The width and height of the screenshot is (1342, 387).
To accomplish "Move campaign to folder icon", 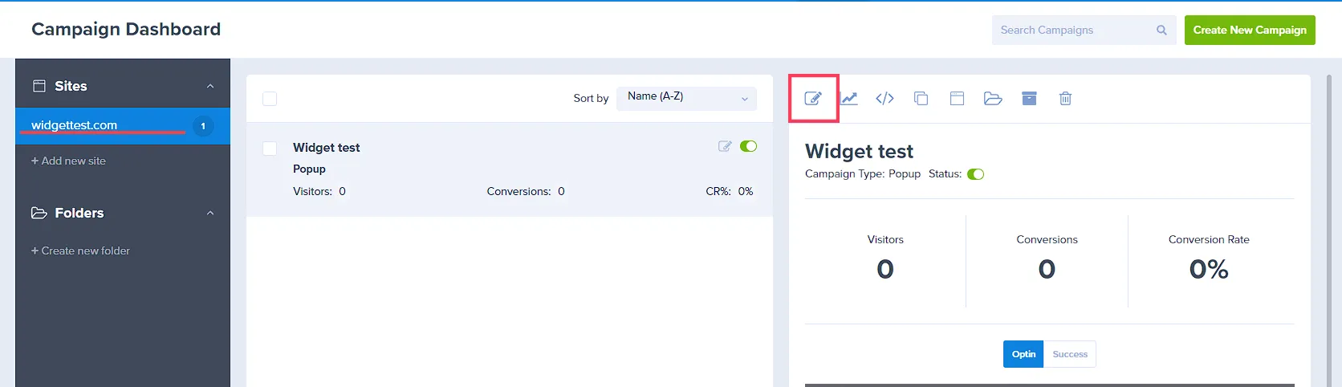I will pos(993,98).
